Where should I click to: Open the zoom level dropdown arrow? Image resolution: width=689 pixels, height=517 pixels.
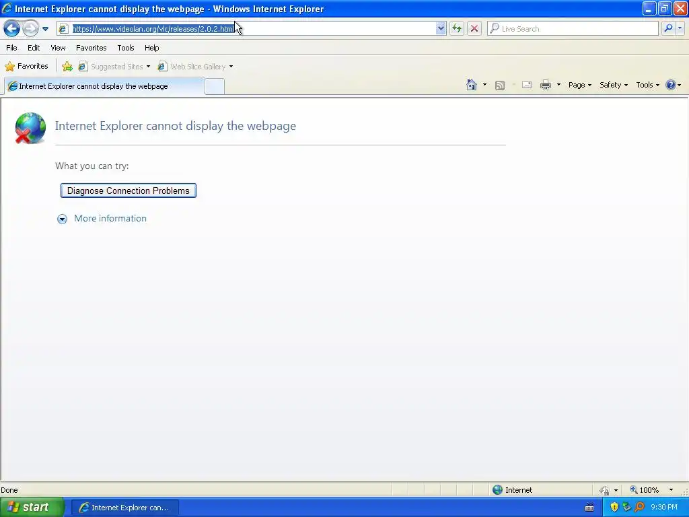671,490
